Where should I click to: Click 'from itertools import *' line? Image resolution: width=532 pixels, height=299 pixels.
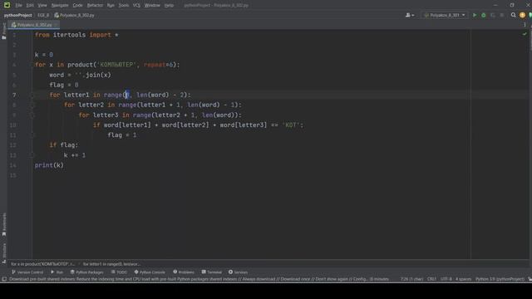(x=76, y=35)
